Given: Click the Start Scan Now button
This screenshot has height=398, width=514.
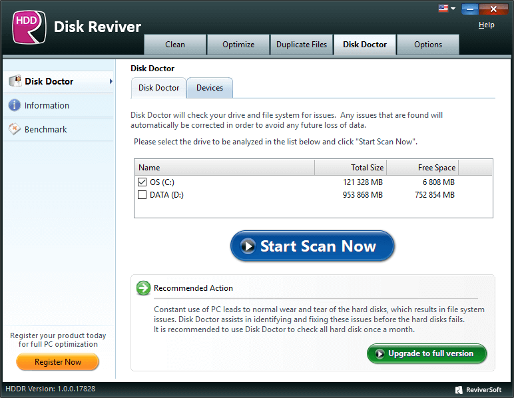Looking at the screenshot, I should point(312,246).
